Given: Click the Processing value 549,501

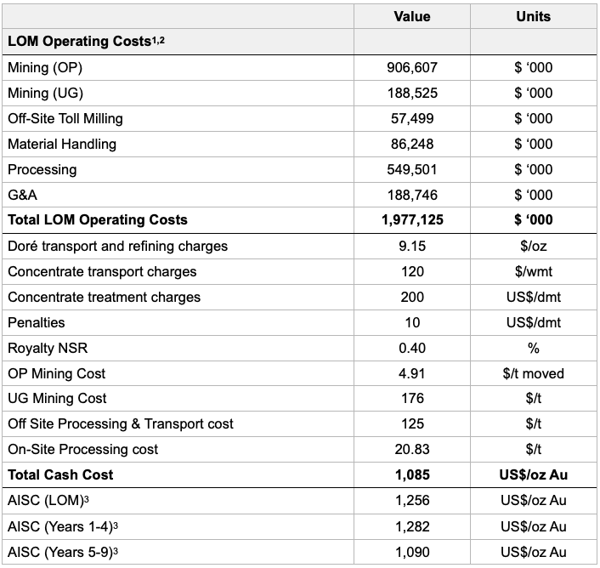Looking at the screenshot, I should point(412,170).
